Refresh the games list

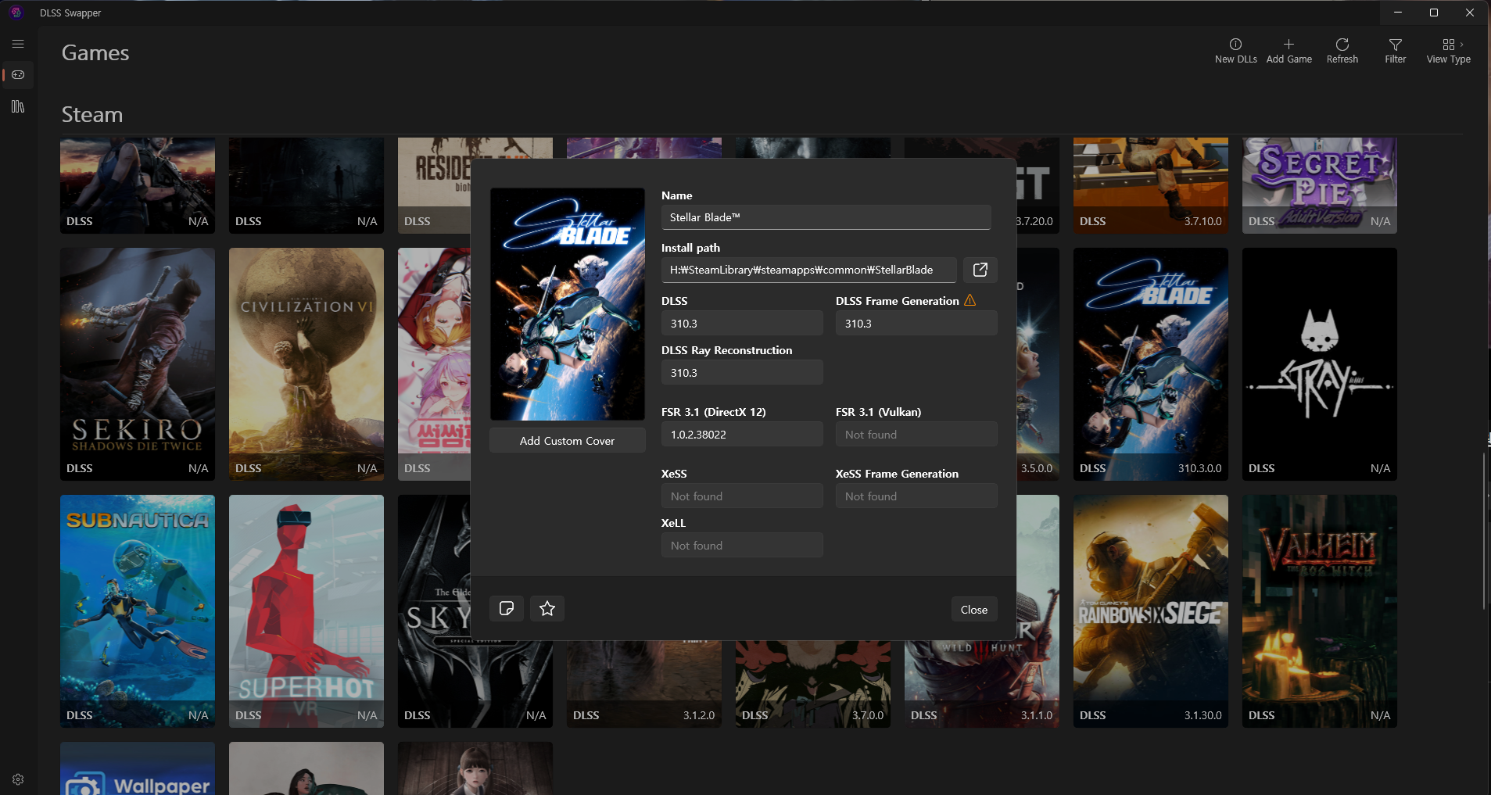(x=1342, y=51)
